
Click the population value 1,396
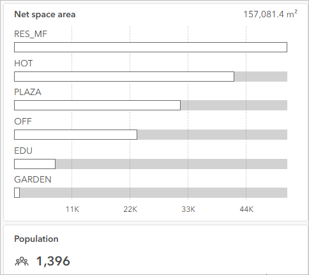coord(53,261)
